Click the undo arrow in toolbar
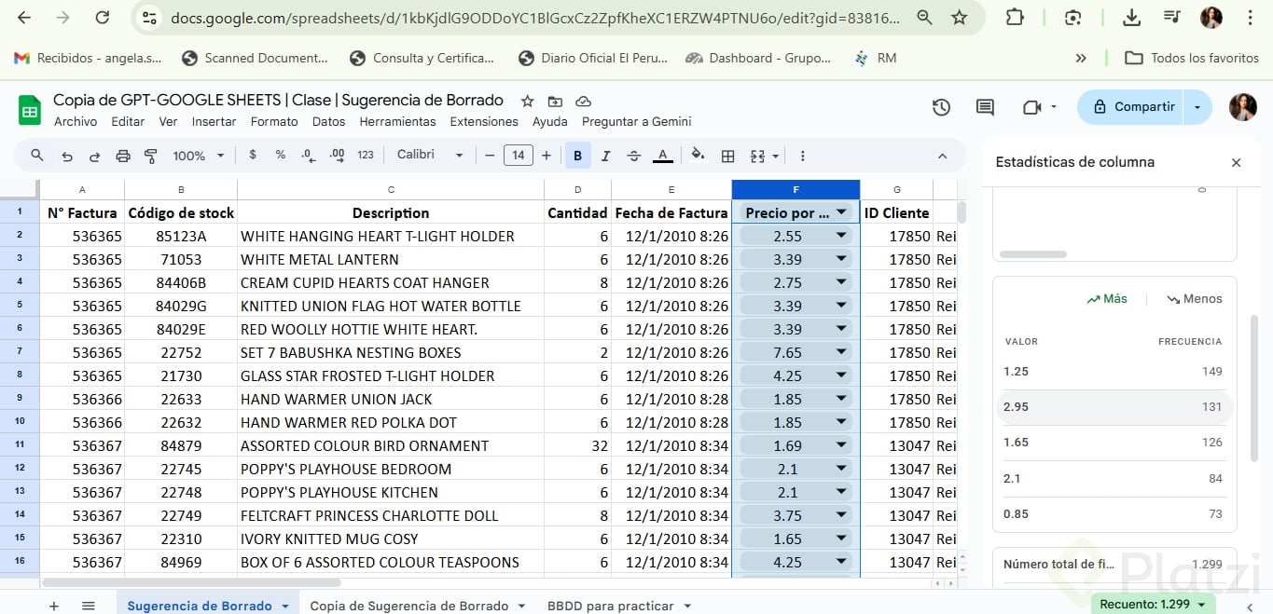The height and width of the screenshot is (614, 1273). [x=67, y=156]
